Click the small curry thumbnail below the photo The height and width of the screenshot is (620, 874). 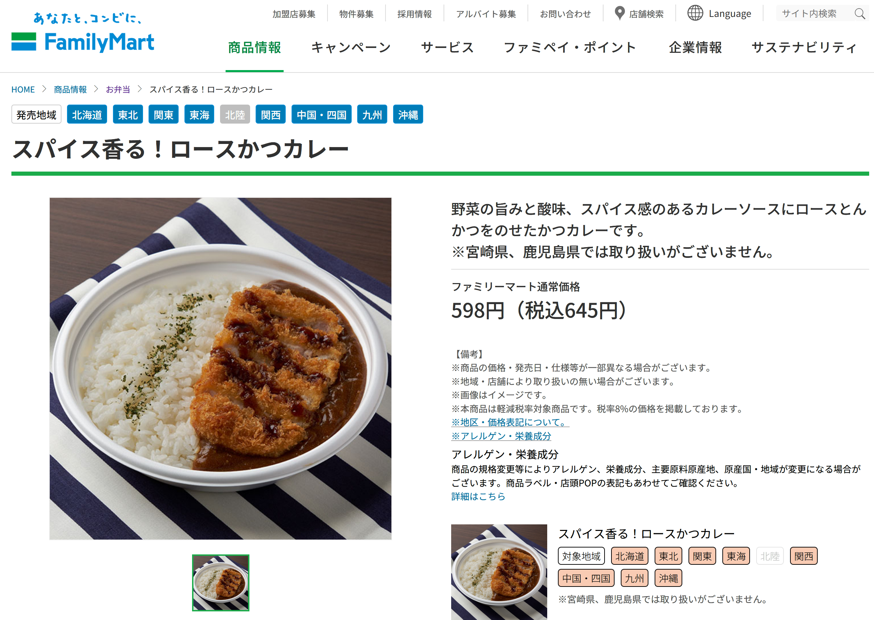tap(221, 583)
